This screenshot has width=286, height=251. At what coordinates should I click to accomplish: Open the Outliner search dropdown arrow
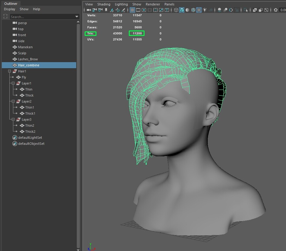(76, 17)
